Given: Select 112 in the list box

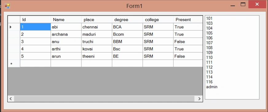Looking at the screenshot, I should point(209,67).
